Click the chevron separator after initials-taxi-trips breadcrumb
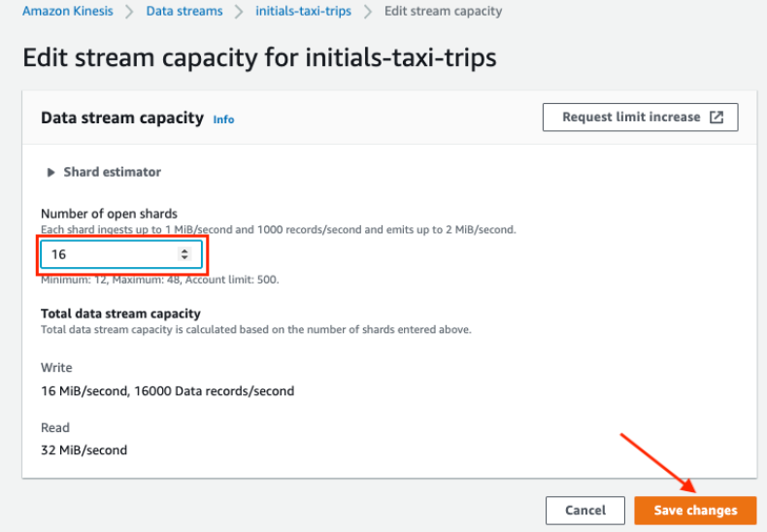767x532 pixels. click(x=368, y=12)
